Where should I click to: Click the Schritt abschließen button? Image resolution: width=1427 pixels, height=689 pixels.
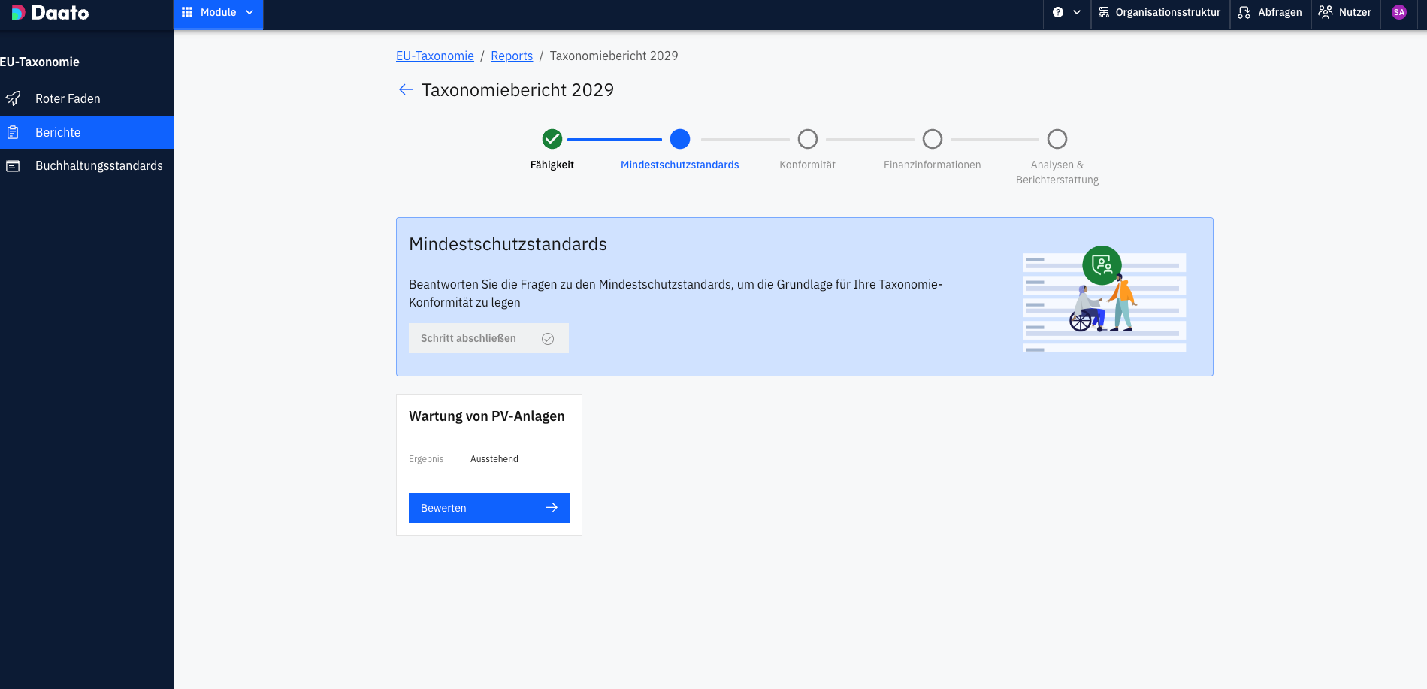pos(488,338)
